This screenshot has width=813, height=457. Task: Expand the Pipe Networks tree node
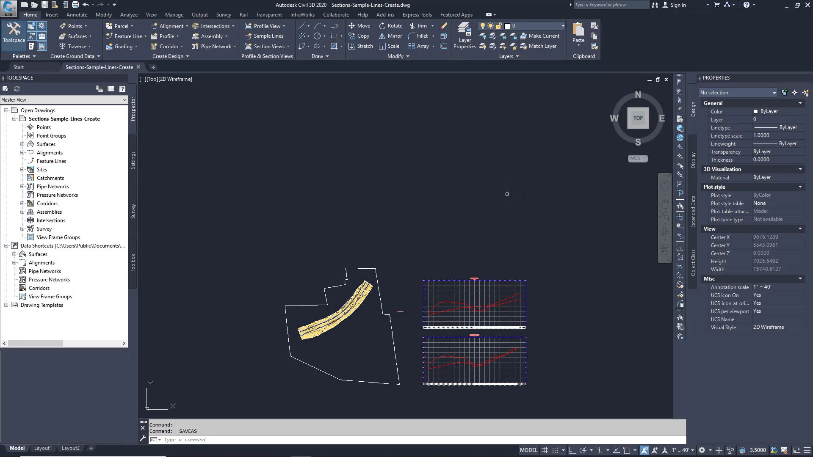pos(22,186)
